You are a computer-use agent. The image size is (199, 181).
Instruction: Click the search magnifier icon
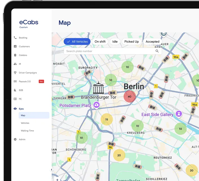click(157, 51)
